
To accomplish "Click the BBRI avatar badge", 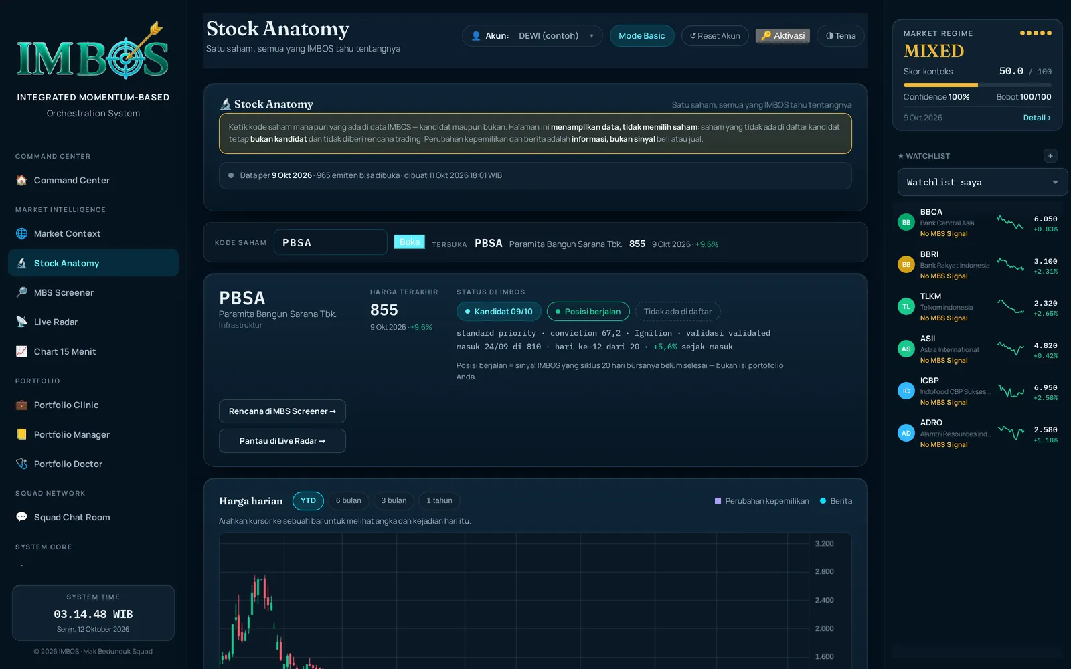I will pos(906,264).
